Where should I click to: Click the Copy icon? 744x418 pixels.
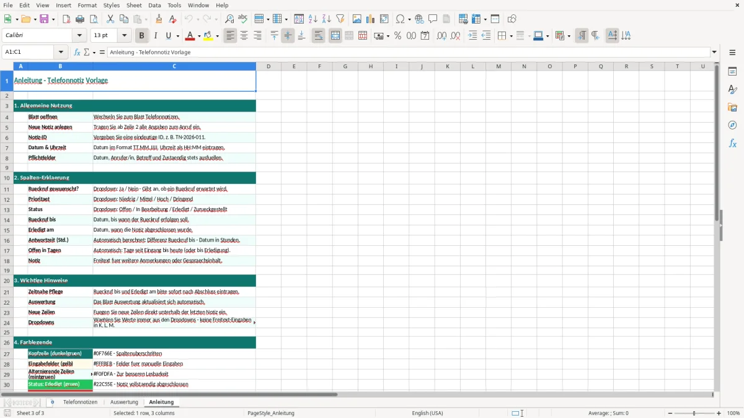pyautogui.click(x=123, y=19)
